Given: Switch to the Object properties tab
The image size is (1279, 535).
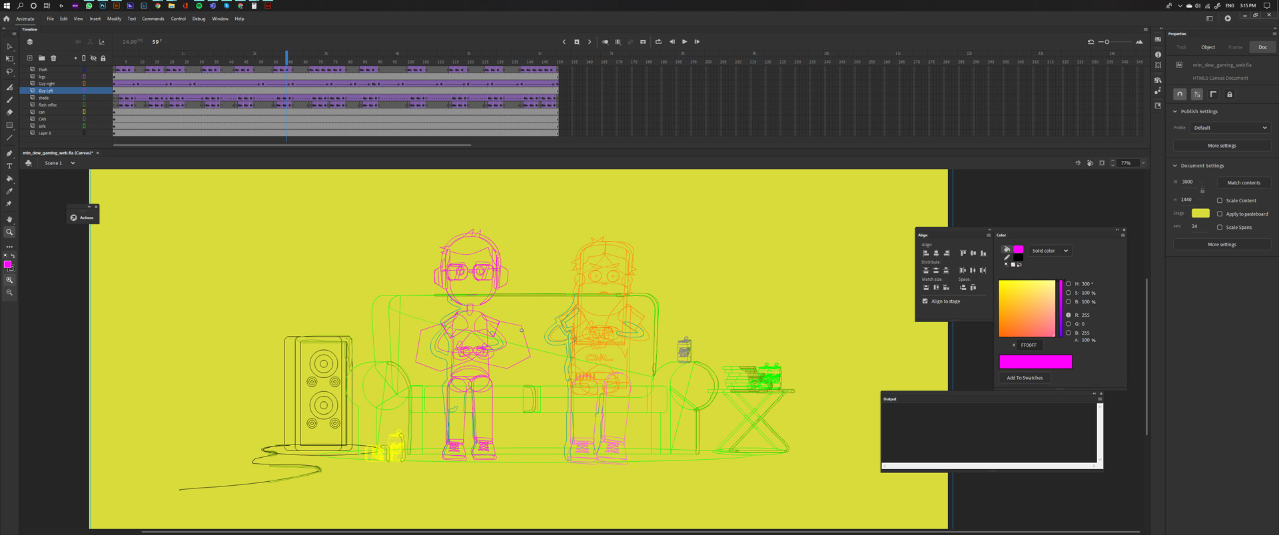Looking at the screenshot, I should pyautogui.click(x=1208, y=47).
